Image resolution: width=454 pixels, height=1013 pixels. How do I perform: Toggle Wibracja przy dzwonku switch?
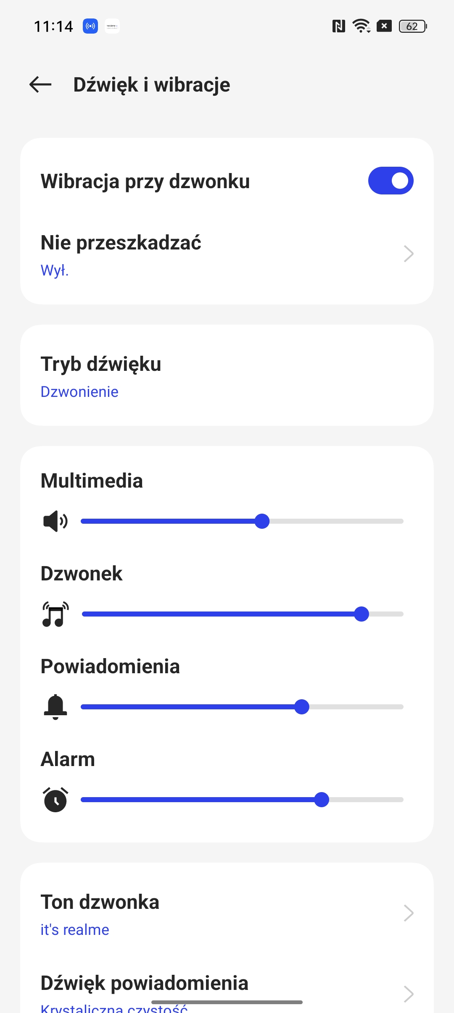(x=391, y=181)
